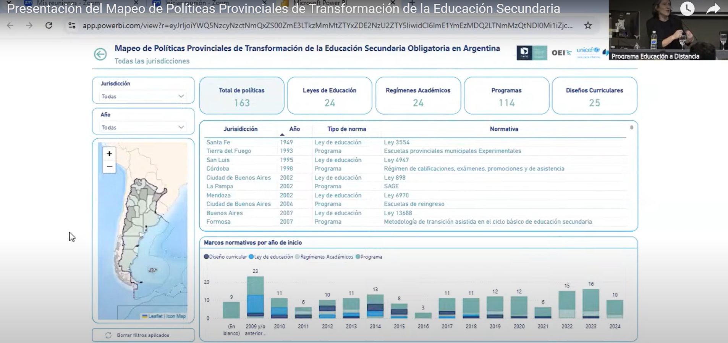Click the 2023 bar in chart
Viewport: 728px width, 343px height.
click(591, 304)
